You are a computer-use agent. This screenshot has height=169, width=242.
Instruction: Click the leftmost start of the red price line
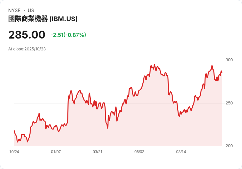pos(14,131)
